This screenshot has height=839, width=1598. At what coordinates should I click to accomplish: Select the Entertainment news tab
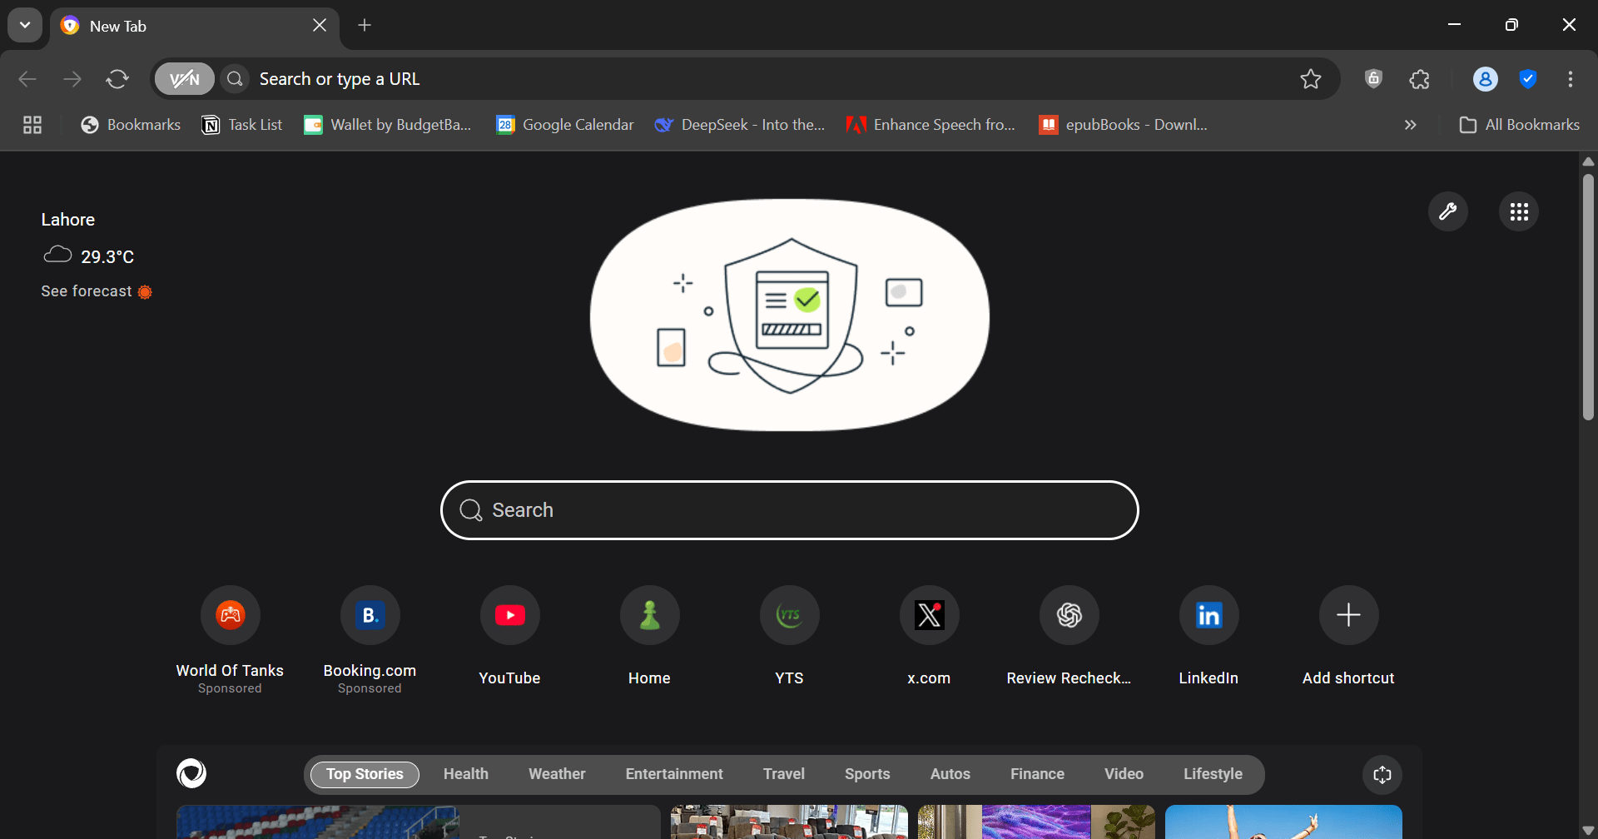pyautogui.click(x=674, y=774)
